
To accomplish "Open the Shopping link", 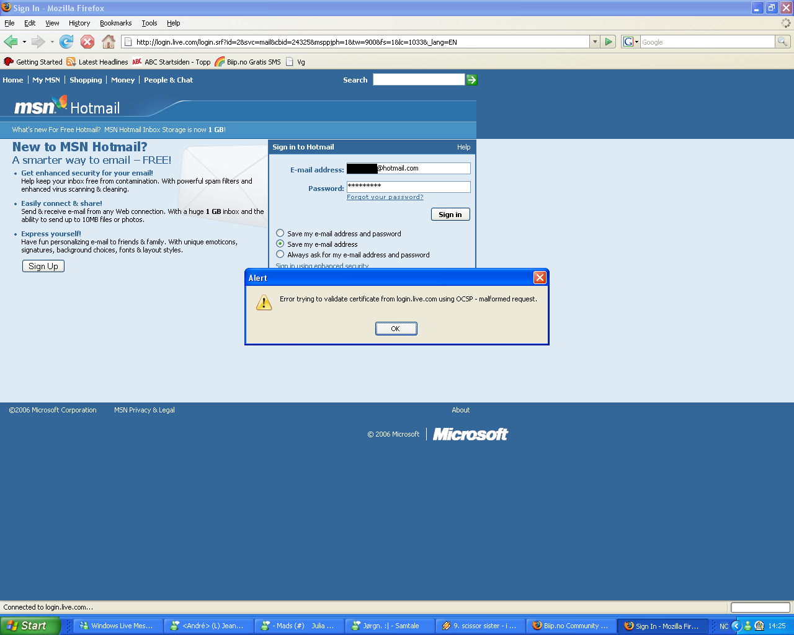I will (x=86, y=80).
